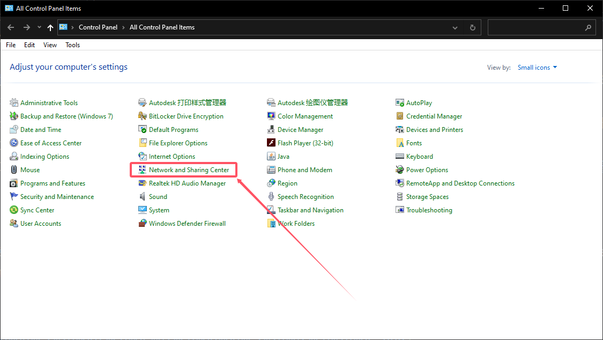Viewport: 603px width, 340px height.
Task: Click the Flash Player icon
Action: [271, 143]
